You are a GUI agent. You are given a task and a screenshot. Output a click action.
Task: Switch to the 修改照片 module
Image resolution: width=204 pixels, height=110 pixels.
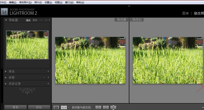coord(199,13)
